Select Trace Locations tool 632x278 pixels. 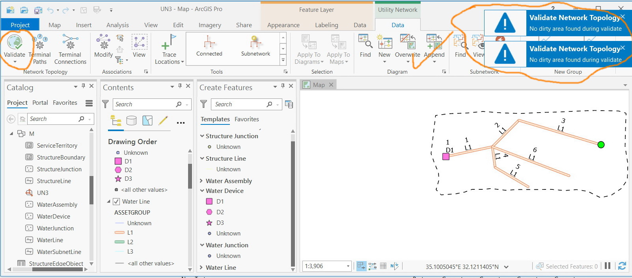coord(169,49)
